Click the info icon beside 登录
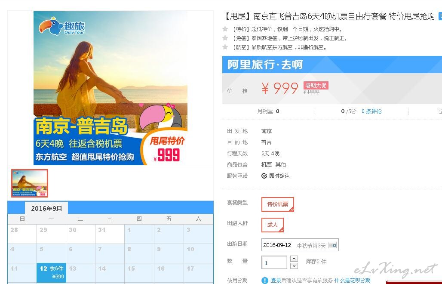442x284 pixels. point(265,280)
